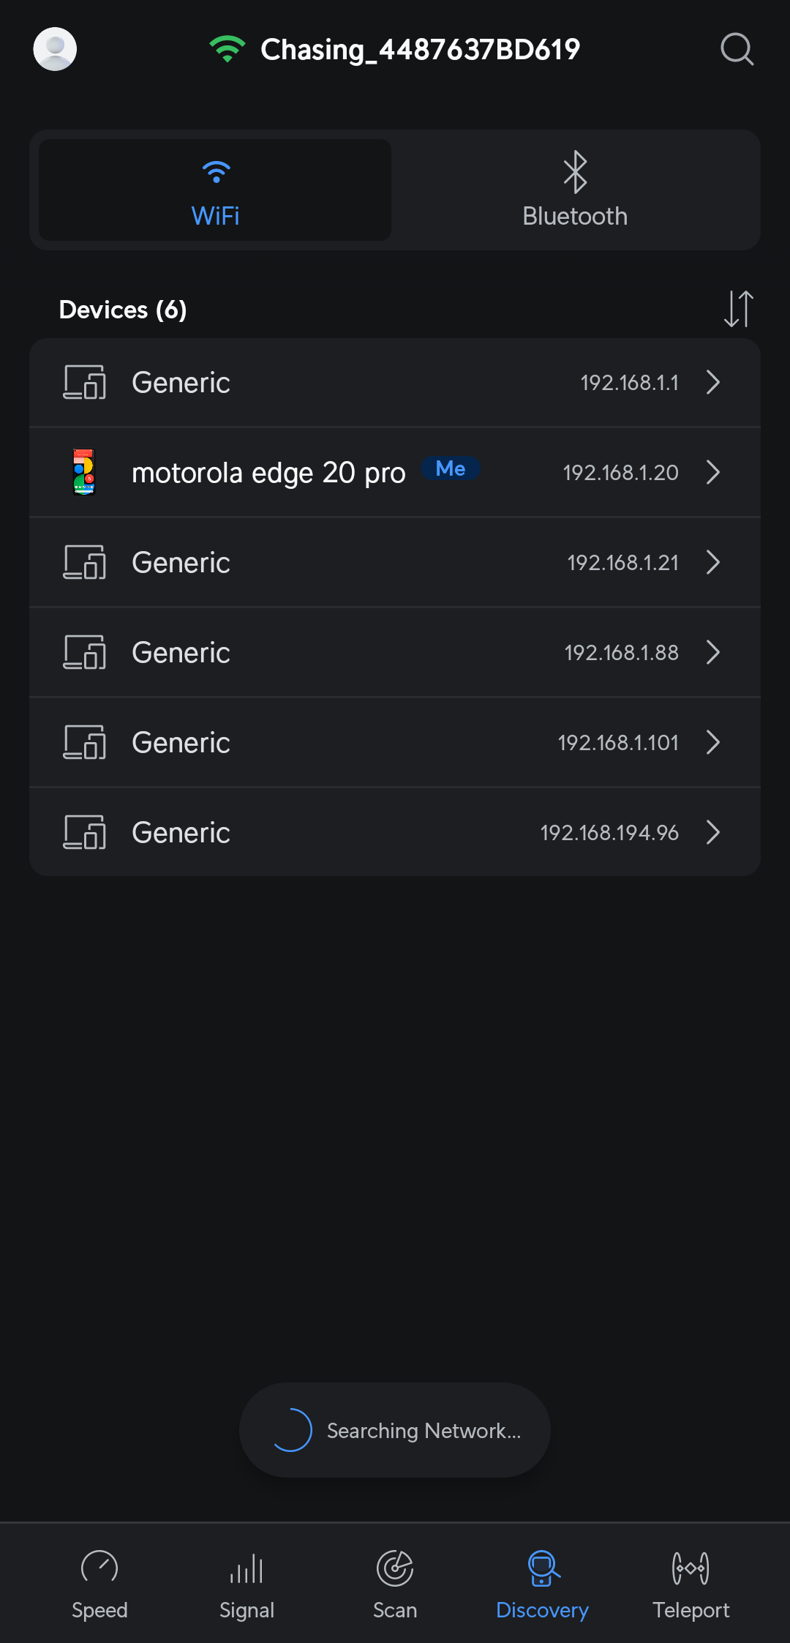Select the Generic device at 192.168.1.88
Viewport: 790px width, 1643px height.
pos(395,652)
